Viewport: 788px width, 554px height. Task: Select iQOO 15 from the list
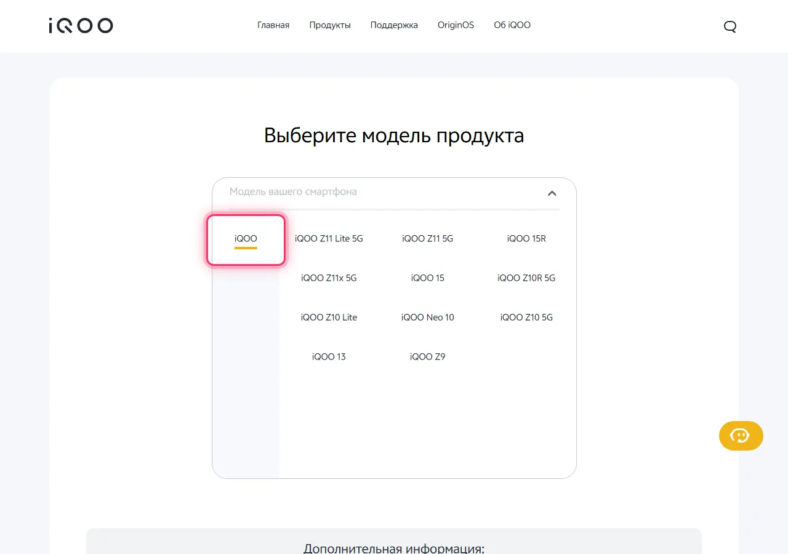pyautogui.click(x=427, y=278)
